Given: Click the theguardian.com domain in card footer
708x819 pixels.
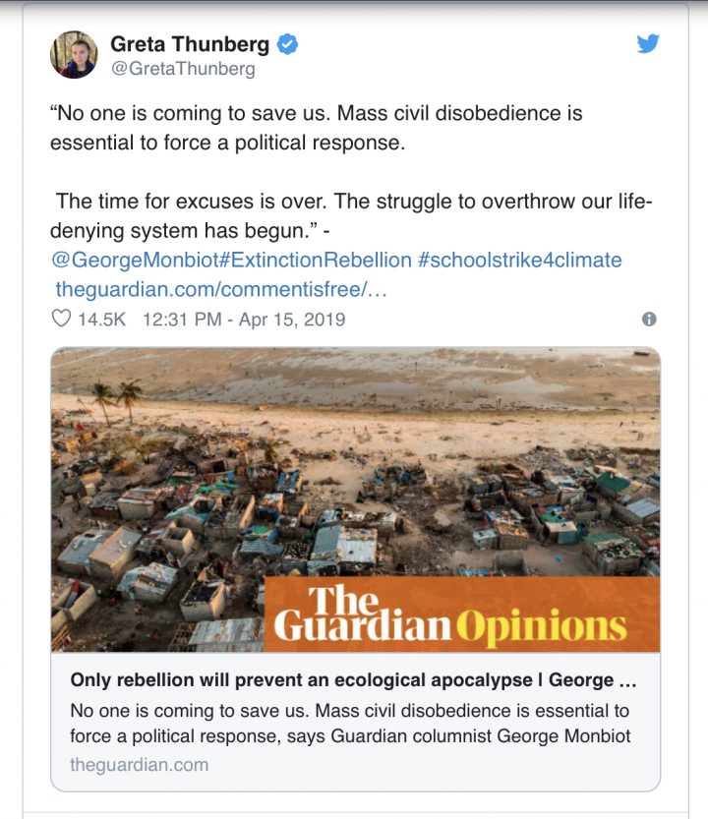Looking at the screenshot, I should (139, 764).
